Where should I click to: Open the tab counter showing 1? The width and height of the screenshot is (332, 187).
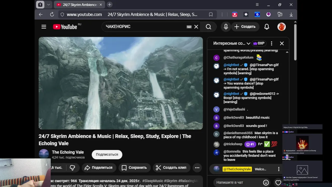[x=40, y=5]
